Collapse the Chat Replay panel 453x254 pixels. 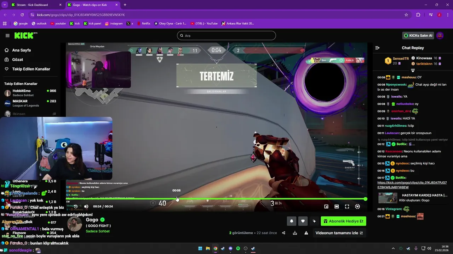click(377, 48)
